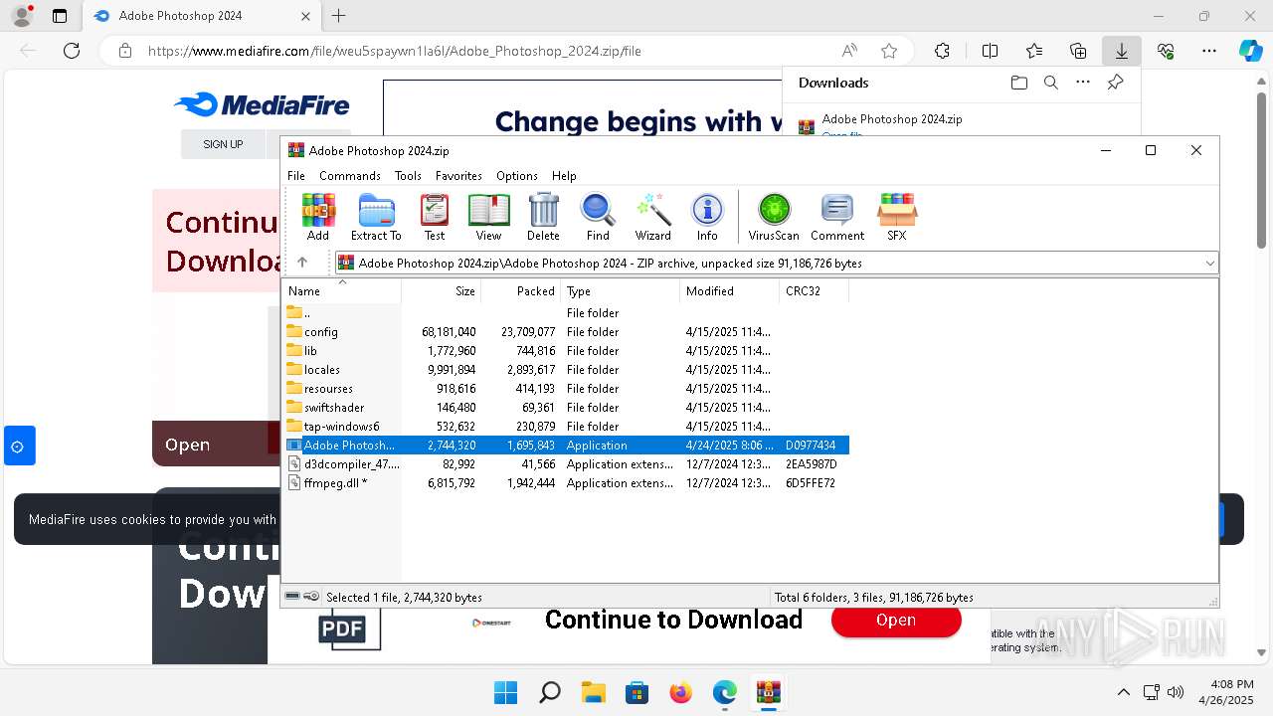Open downloads folder icon in Downloads panel

(x=1018, y=83)
